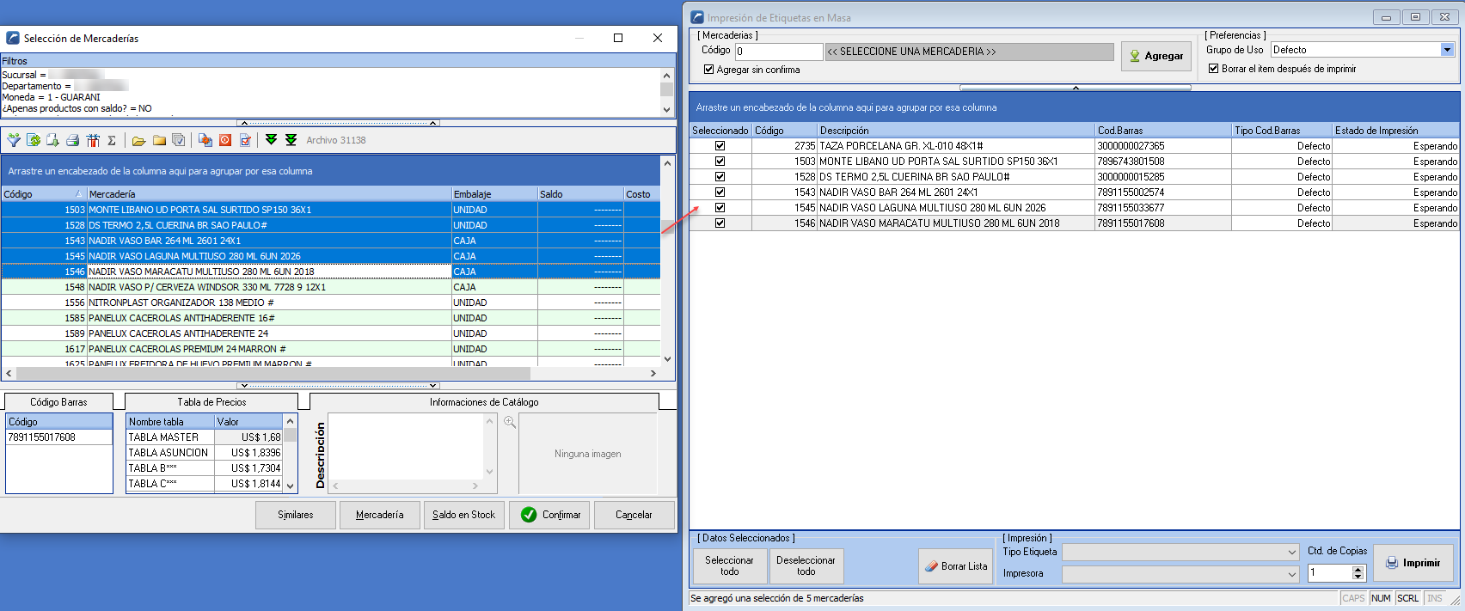Toggle the Agregar sin confirma checkbox
The width and height of the screenshot is (1465, 611).
coord(709,70)
